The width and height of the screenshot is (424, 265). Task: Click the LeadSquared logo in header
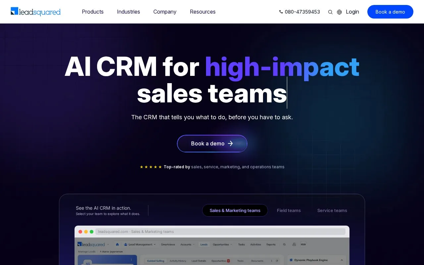[35, 12]
